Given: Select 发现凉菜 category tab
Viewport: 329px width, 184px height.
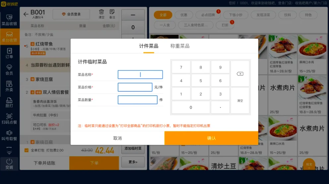Looking at the screenshot, I should point(263,15).
